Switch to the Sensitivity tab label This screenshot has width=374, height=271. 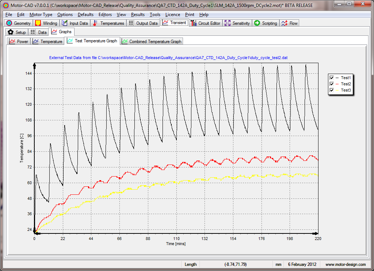(x=241, y=23)
